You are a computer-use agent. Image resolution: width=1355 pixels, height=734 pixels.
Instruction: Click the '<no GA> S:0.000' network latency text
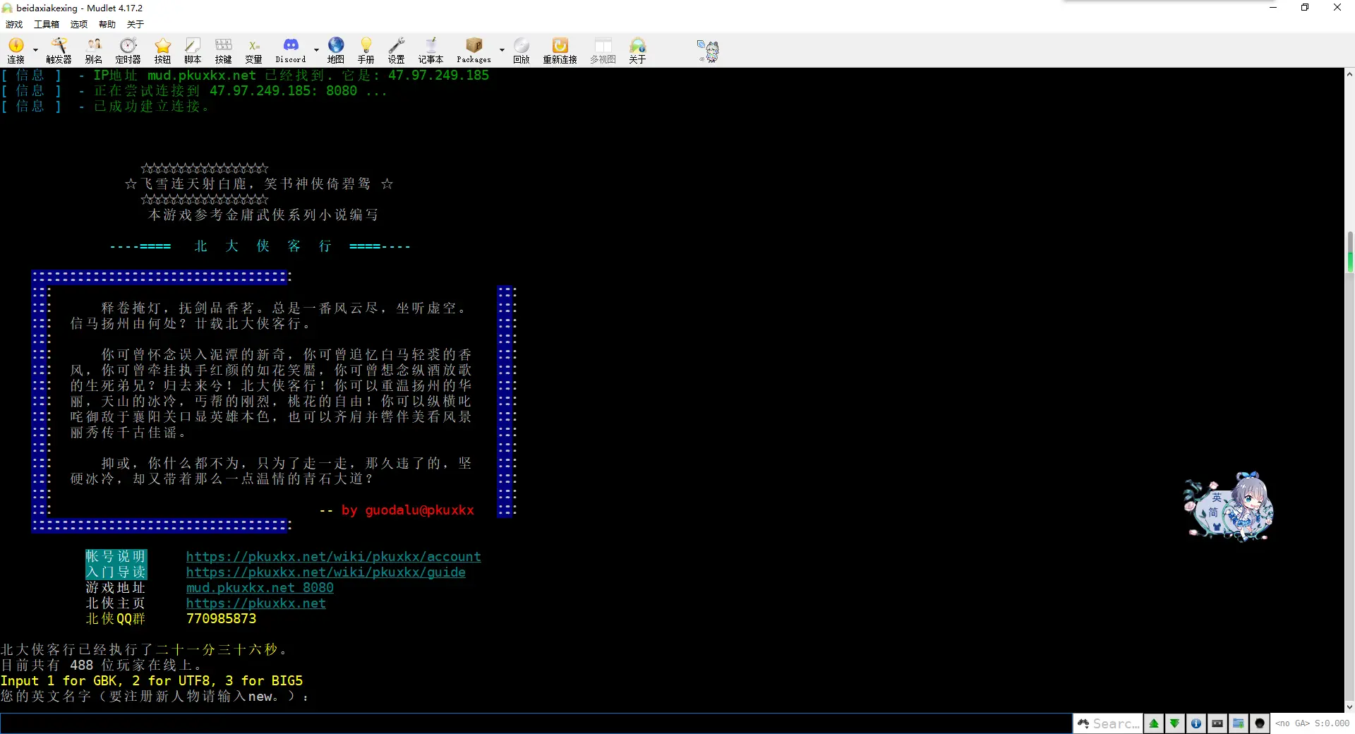[1312, 723]
